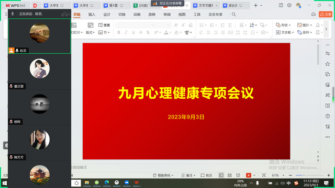335x188 pixels.
Task: Toggle normal view in status bar
Action: pos(221,175)
